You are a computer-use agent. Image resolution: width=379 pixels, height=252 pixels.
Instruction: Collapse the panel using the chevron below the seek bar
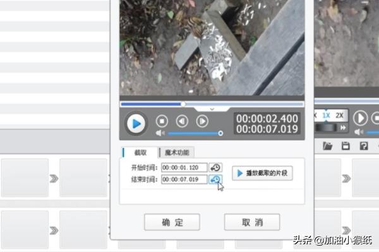pos(212,110)
